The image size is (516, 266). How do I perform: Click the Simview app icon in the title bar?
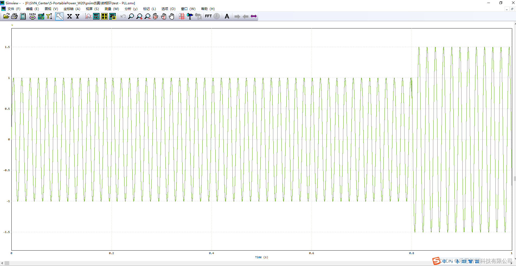(2, 3)
